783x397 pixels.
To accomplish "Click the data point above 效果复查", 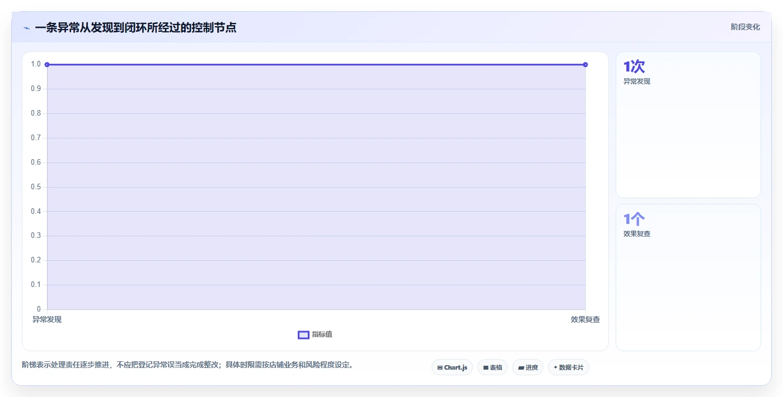I will point(585,65).
